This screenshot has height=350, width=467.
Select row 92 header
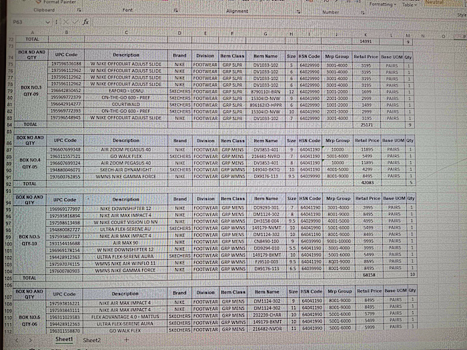[9, 184]
